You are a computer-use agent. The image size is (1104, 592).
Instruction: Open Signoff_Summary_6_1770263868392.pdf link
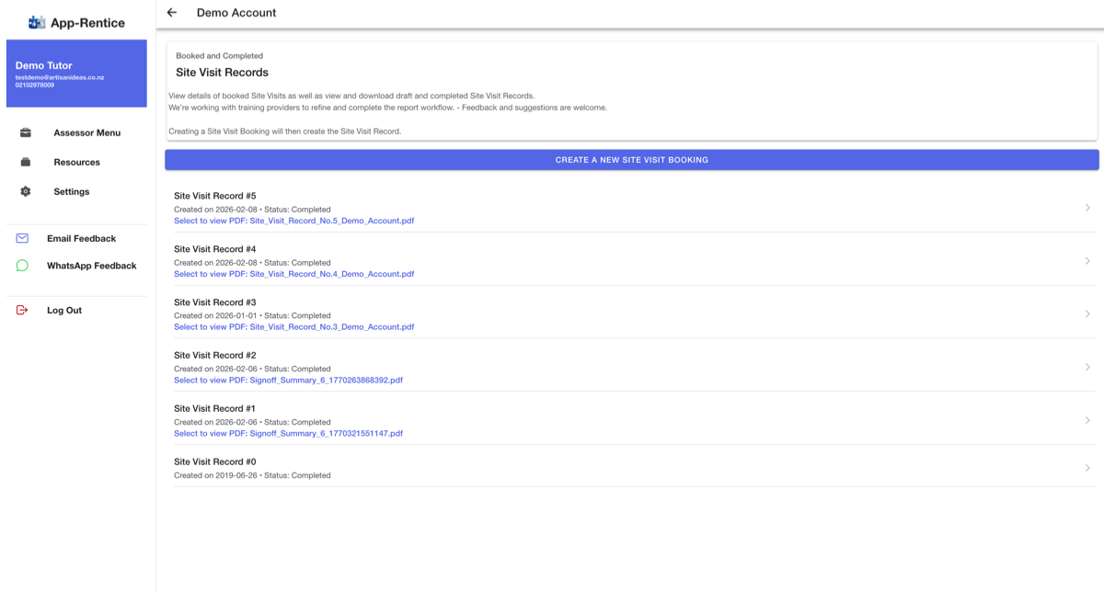point(288,380)
